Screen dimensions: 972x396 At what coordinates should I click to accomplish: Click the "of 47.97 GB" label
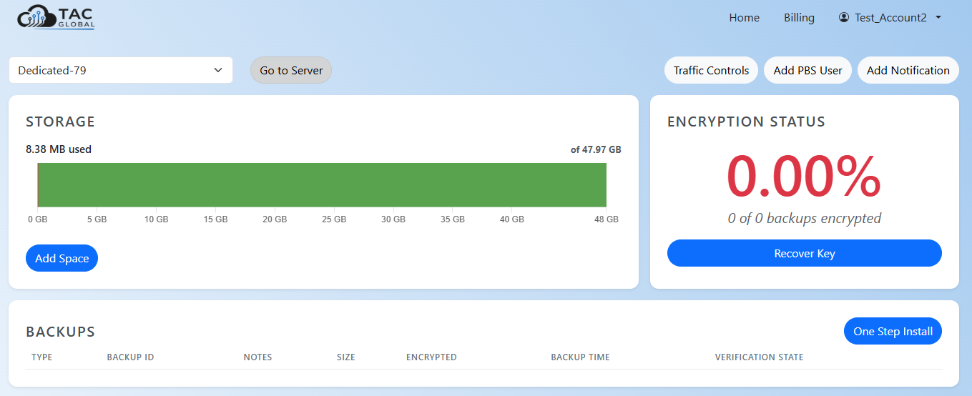(x=596, y=150)
